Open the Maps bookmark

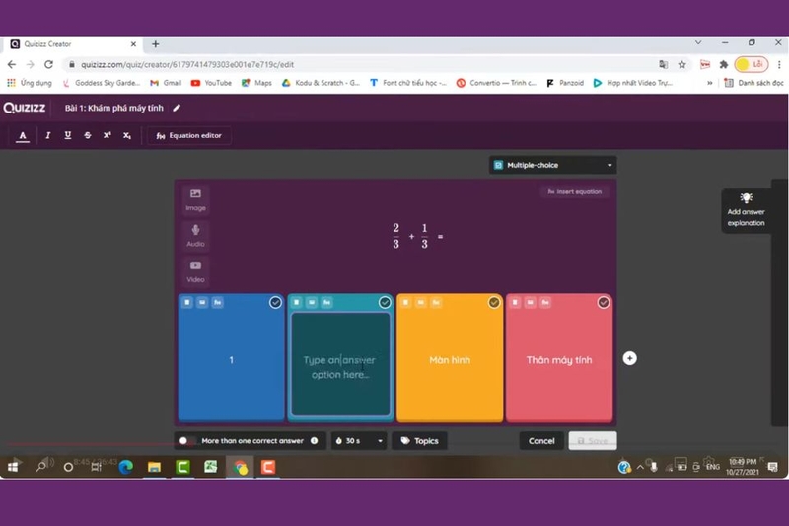[x=256, y=83]
